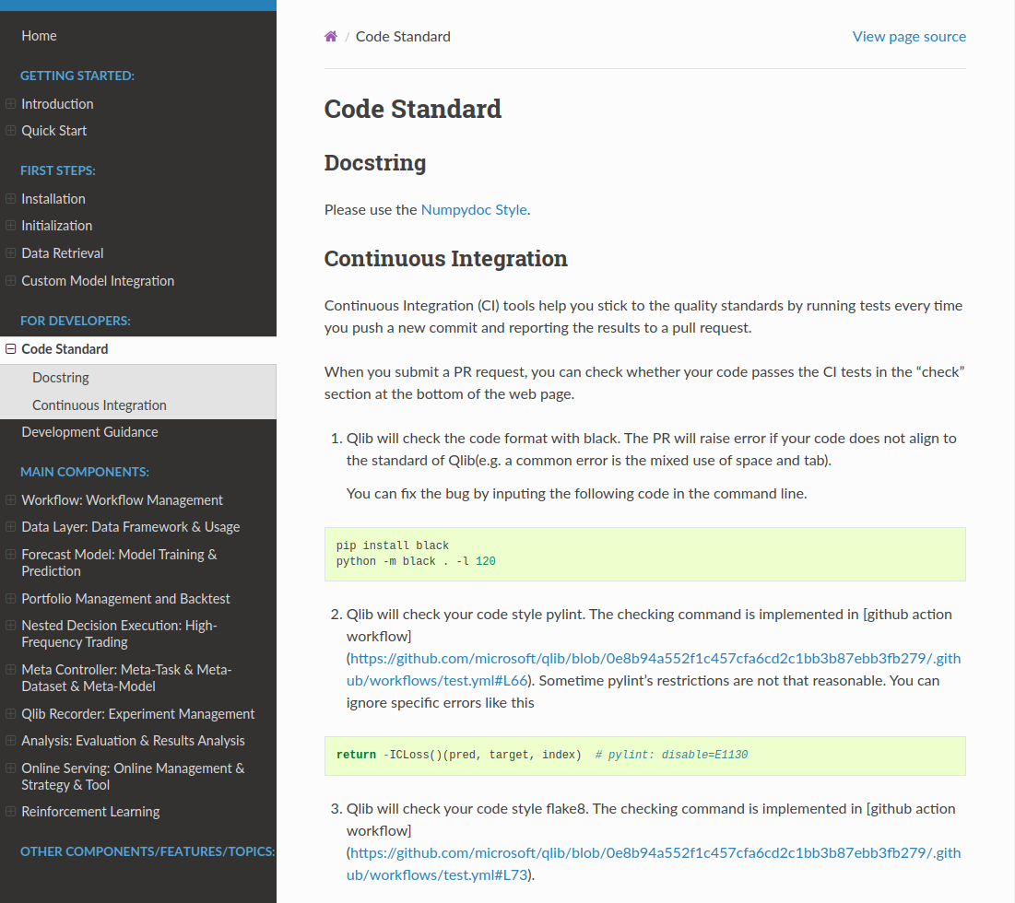Click the Code Standard page heading

[x=412, y=109]
